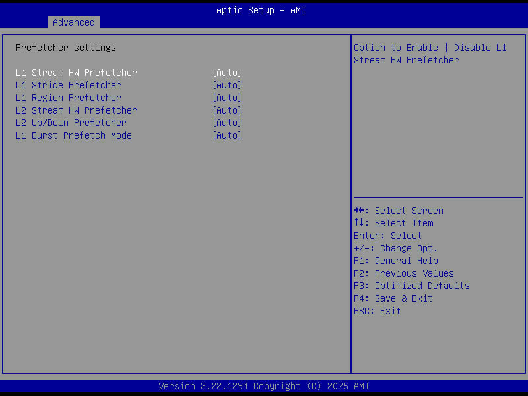Open the L2 Up/Down Prefetcher Auto dropdown

[226, 123]
